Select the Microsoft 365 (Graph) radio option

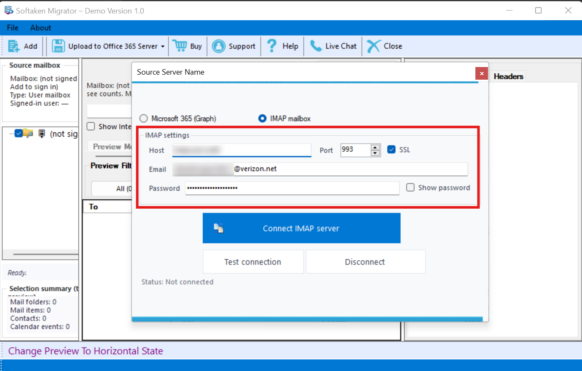point(144,118)
